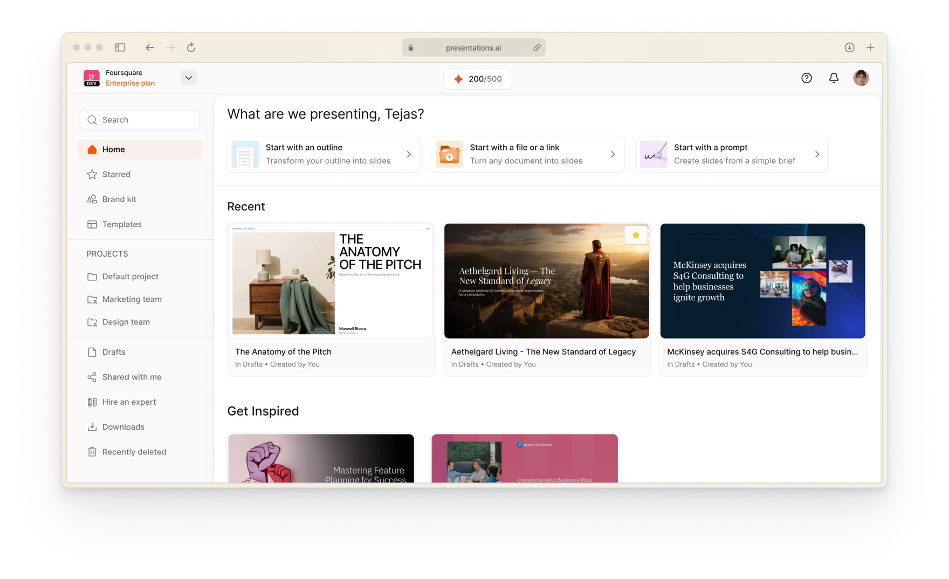
Task: Click the McKinsey acquires S4G Consulting title text
Action: pyautogui.click(x=762, y=351)
